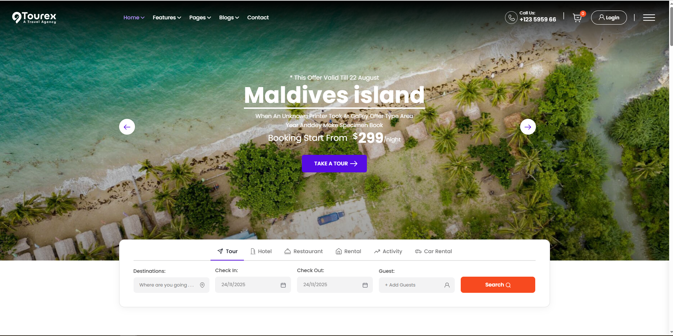The width and height of the screenshot is (673, 336).
Task: Click the destination location pin icon
Action: pos(202,285)
